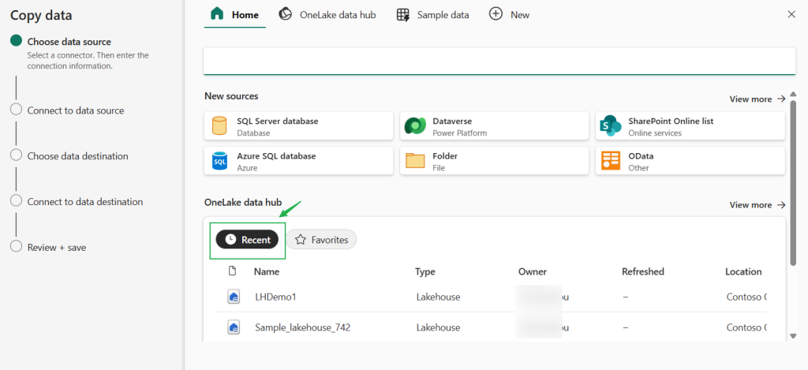This screenshot has height=370, width=808.
Task: Sort by the Type column header
Action: point(425,271)
